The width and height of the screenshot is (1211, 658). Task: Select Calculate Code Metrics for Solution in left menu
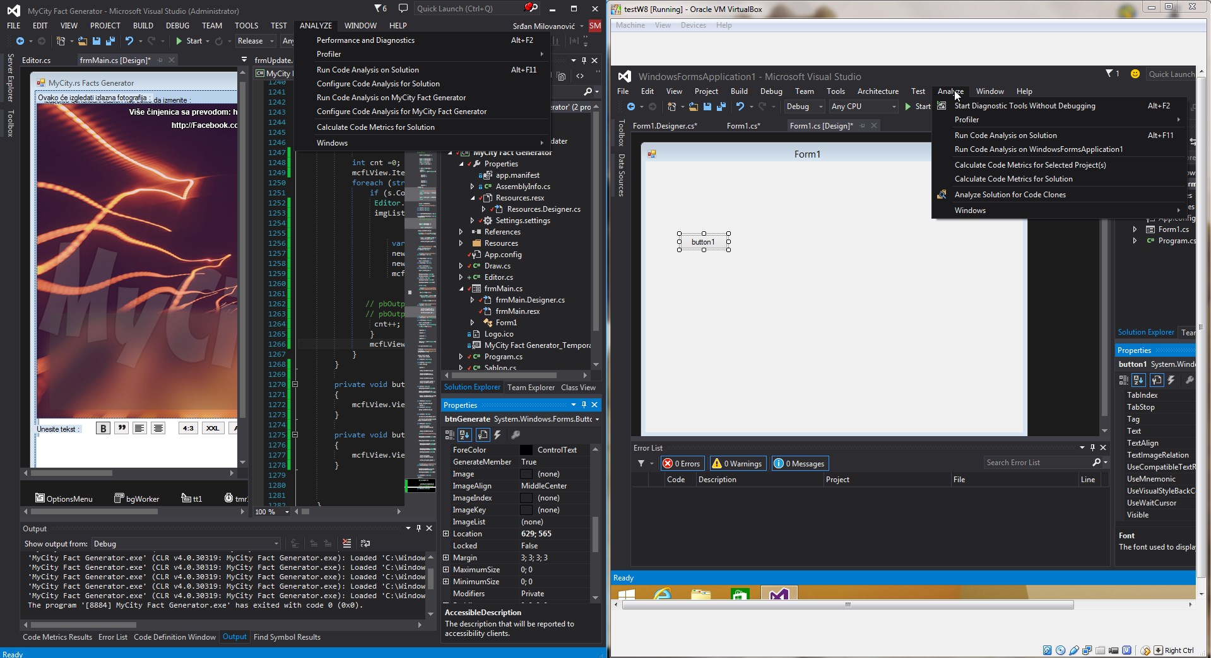coord(375,127)
